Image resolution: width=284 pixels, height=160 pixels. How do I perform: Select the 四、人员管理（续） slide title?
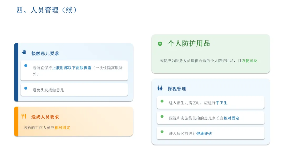point(46,10)
